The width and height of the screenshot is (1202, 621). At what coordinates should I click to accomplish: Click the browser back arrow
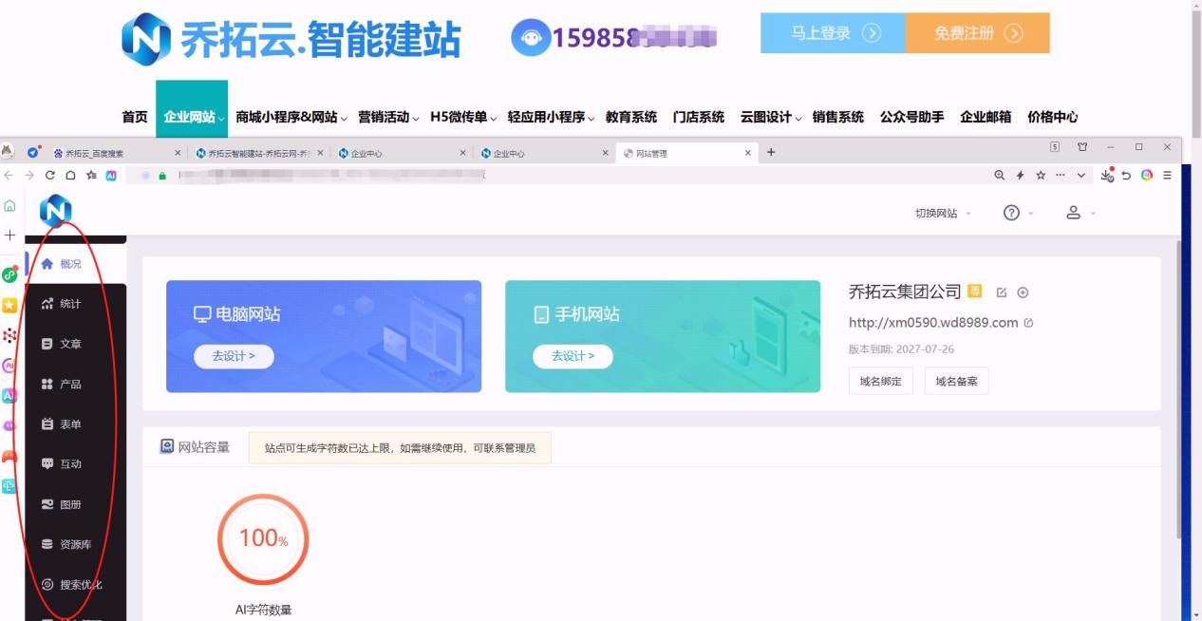[x=9, y=176]
